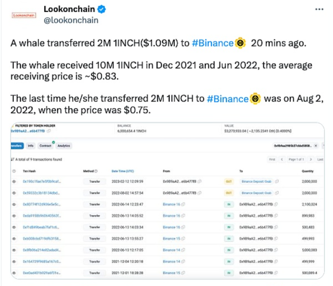The image size is (333, 286).
Task: Copy From address in 2023-02-12 row
Action: point(200,182)
